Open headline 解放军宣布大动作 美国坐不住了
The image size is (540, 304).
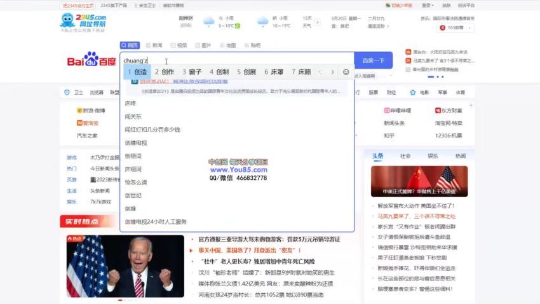pos(416,206)
